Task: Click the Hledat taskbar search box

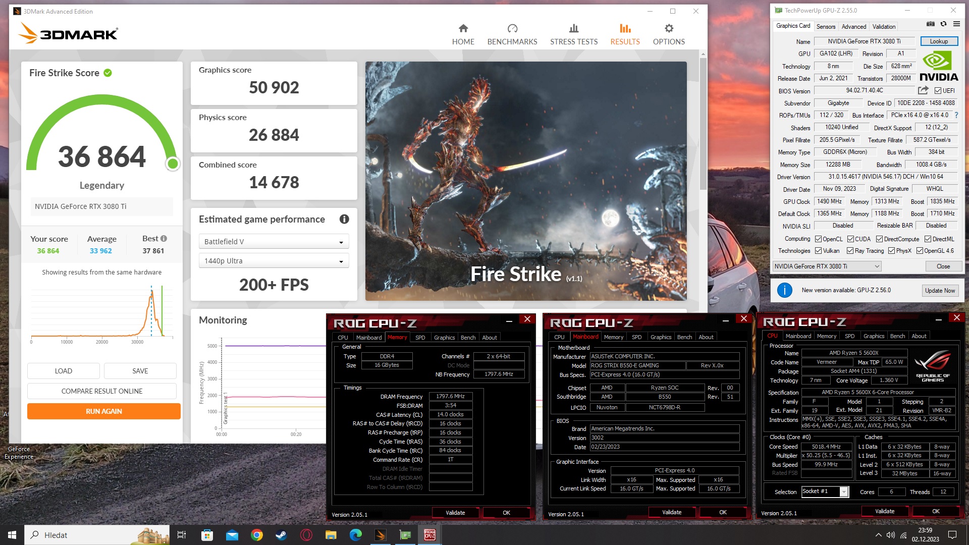Action: click(97, 535)
